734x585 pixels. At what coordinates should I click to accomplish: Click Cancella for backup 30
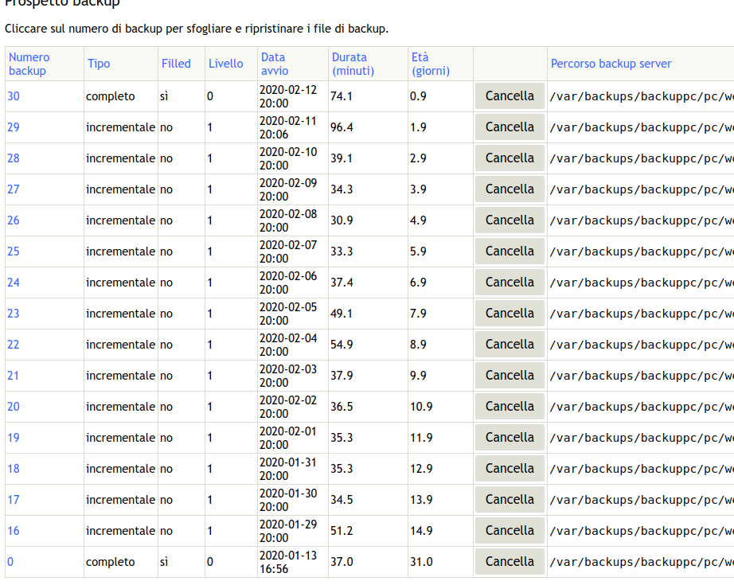(510, 96)
